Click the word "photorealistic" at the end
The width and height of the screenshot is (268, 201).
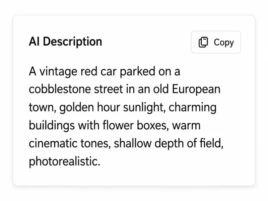click(64, 161)
